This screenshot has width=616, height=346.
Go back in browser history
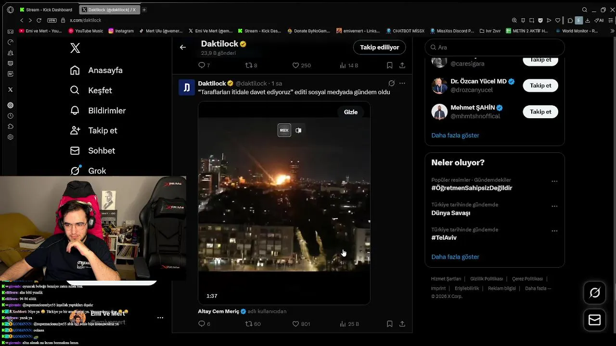(22, 20)
